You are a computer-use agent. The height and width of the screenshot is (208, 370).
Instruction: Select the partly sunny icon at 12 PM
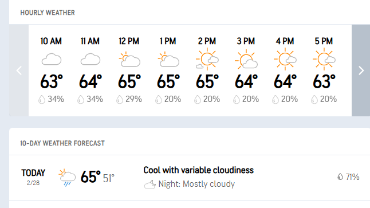click(129, 59)
